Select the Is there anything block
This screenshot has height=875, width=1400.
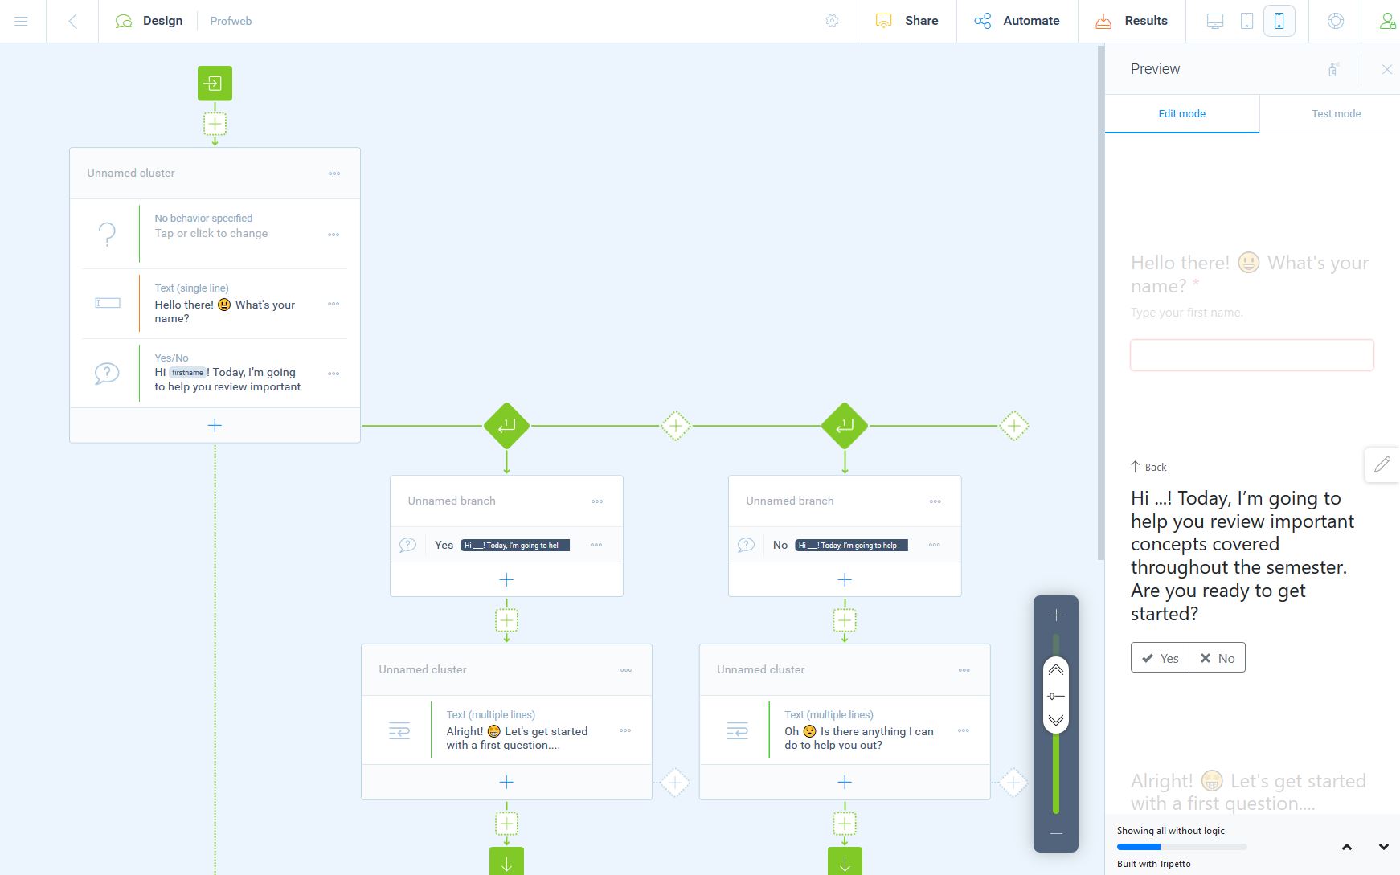coord(845,730)
